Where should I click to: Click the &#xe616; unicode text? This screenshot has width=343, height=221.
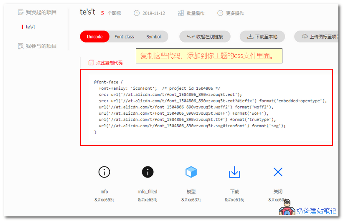tap(234, 200)
